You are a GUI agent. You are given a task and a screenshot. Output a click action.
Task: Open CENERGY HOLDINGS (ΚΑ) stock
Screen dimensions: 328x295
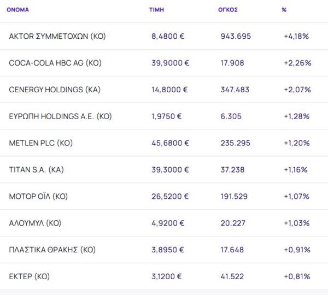coord(55,90)
